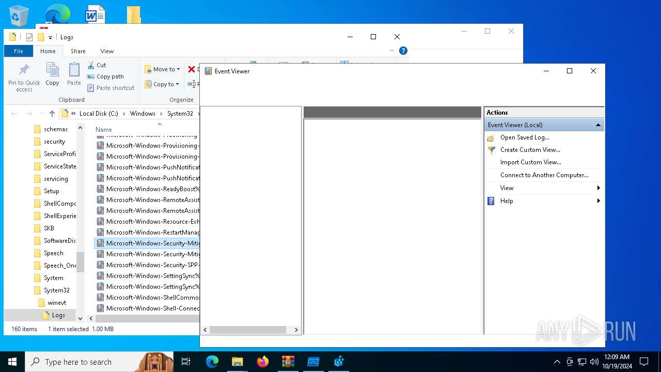Click the Paste shortcut icon
Viewport: 661px width, 372px height.
point(91,88)
